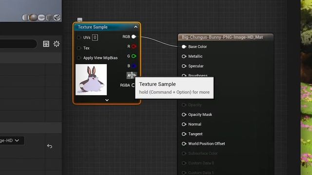Open the comment bubble above Texture Sample

click(79, 19)
